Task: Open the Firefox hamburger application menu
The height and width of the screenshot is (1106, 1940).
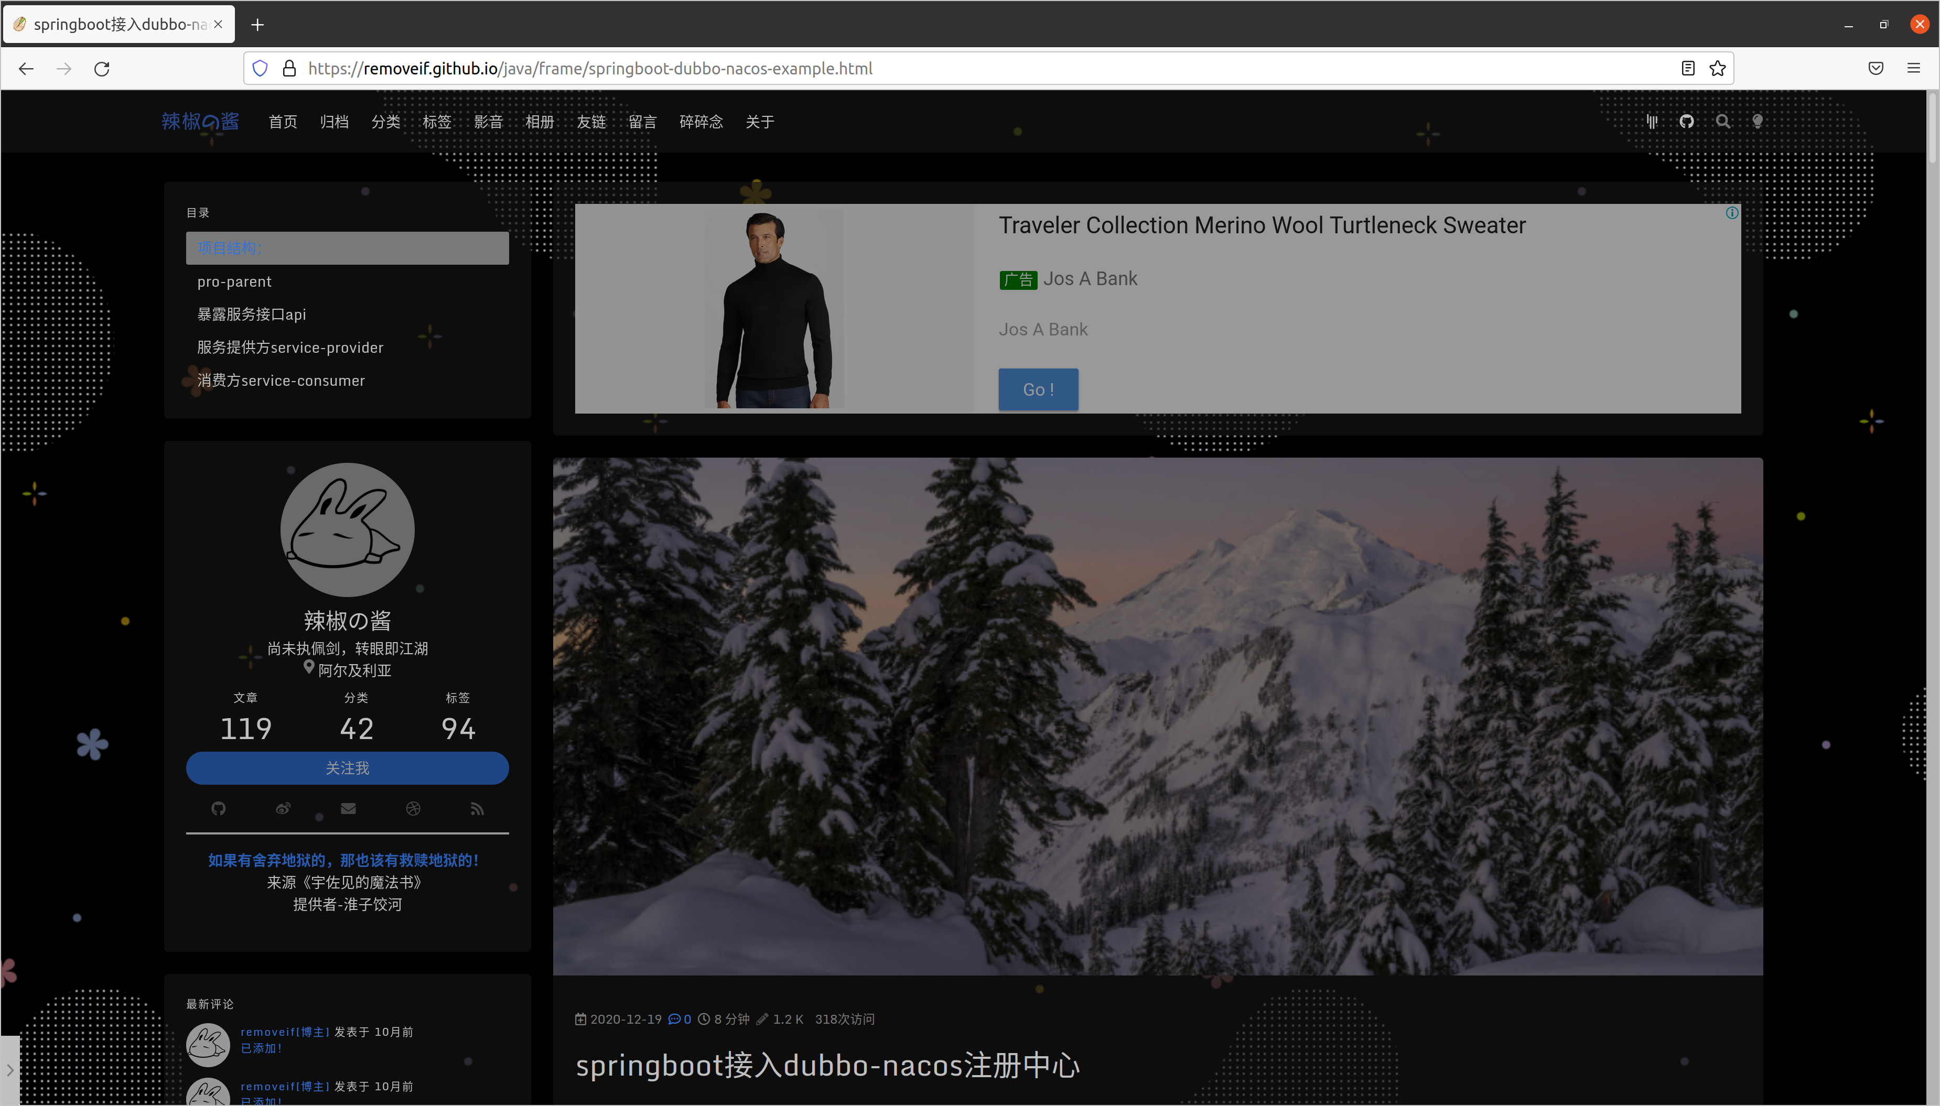Action: point(1913,68)
